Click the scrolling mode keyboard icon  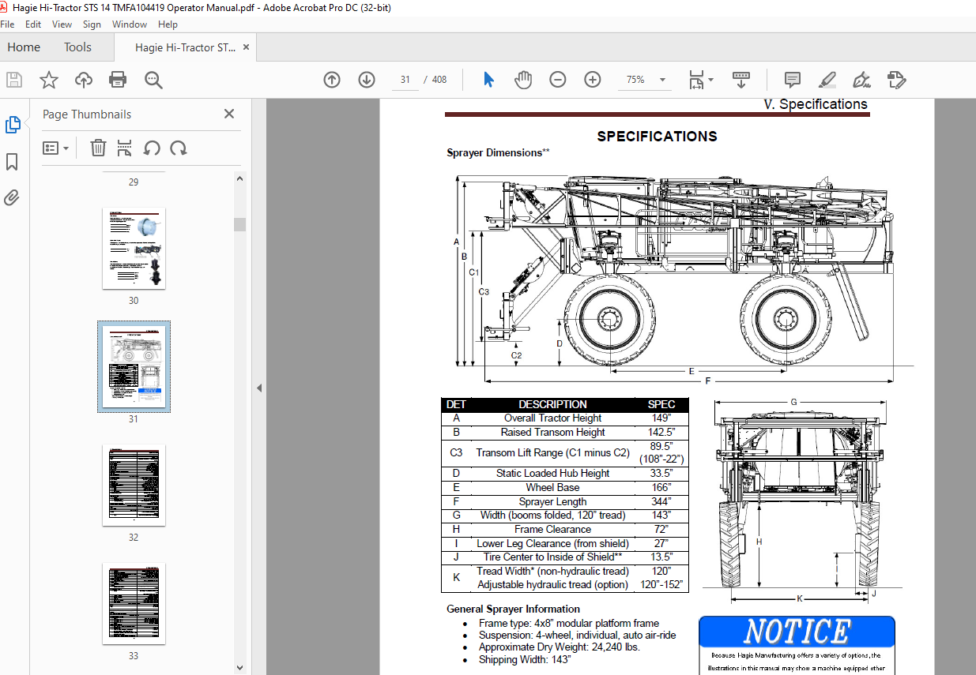click(x=740, y=80)
